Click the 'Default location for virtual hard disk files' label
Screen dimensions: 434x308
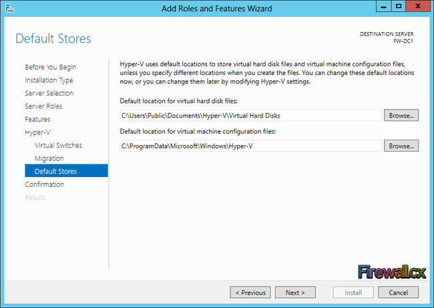pyautogui.click(x=178, y=101)
